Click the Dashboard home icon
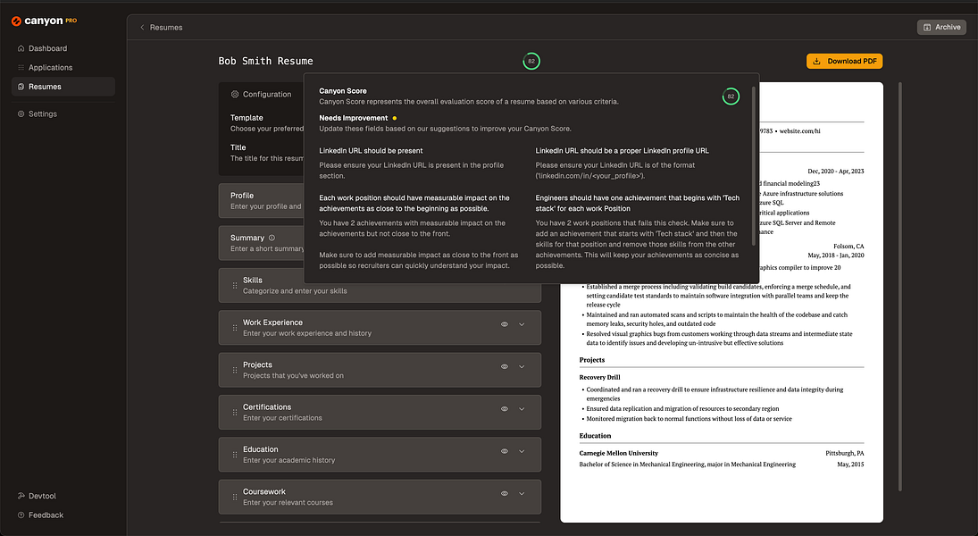The image size is (978, 536). [x=21, y=48]
